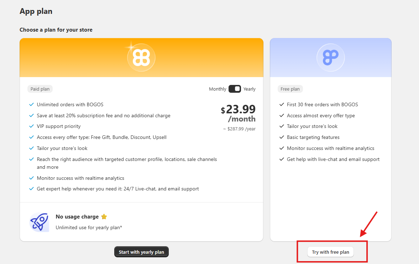Click Save at least 20% subscription fee text
419x264 pixels.
[x=103, y=115]
